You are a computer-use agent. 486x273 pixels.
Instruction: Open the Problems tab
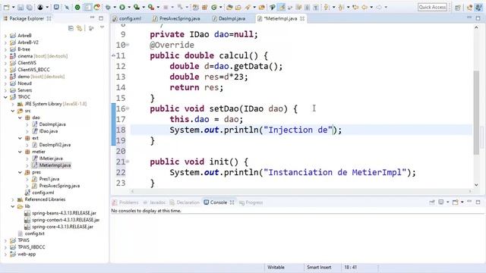click(125, 202)
